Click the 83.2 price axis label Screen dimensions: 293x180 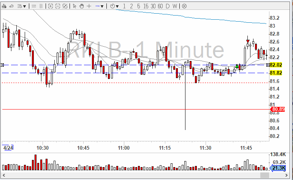pyautogui.click(x=275, y=18)
